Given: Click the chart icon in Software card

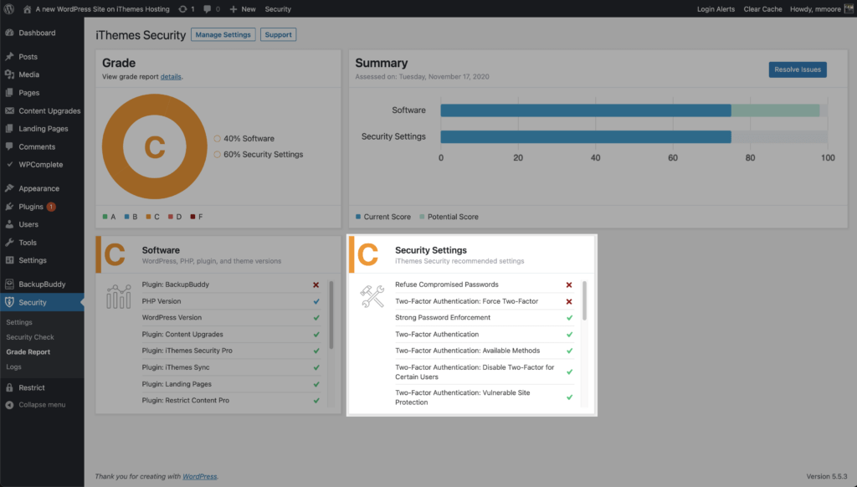Looking at the screenshot, I should (x=119, y=296).
